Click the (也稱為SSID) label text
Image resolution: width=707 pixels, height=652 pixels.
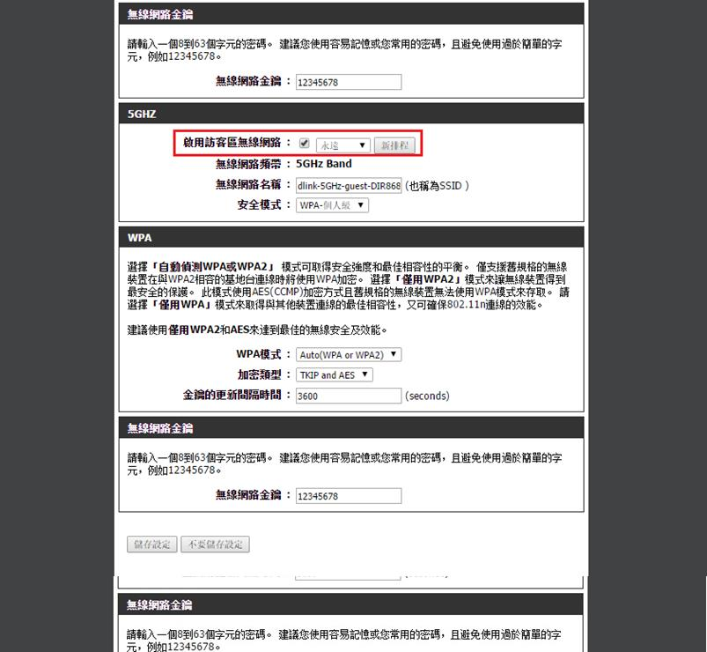[438, 186]
